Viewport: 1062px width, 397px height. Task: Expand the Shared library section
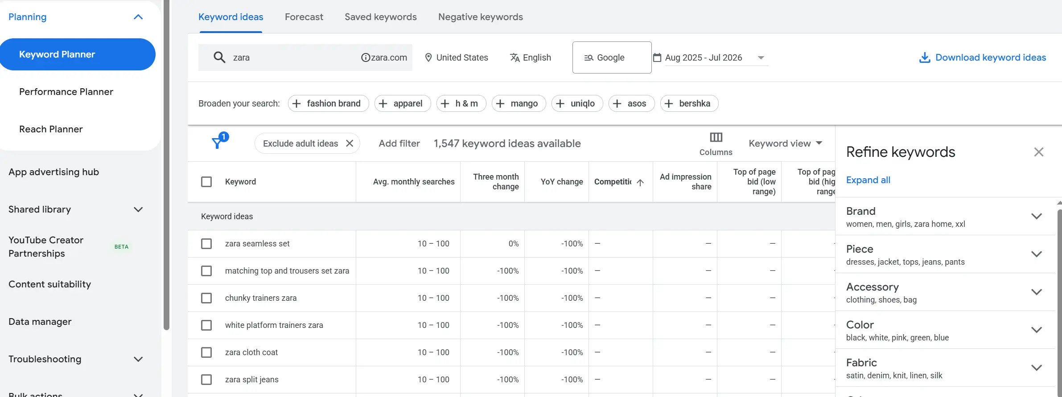pyautogui.click(x=138, y=209)
